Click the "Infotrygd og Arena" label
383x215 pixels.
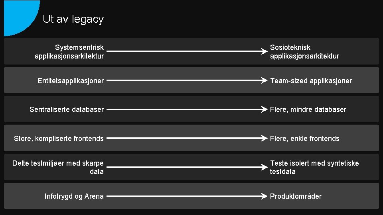tap(74, 196)
